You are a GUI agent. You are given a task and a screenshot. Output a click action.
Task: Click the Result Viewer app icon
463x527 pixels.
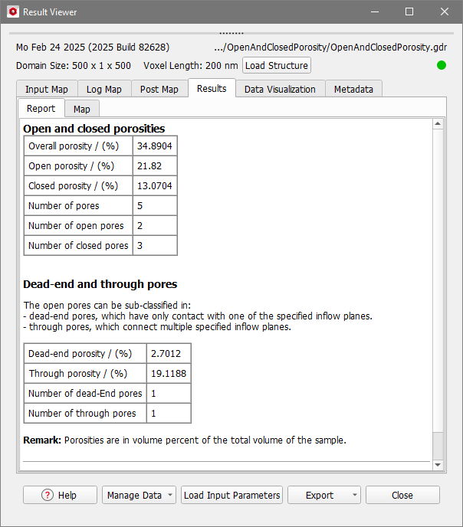coord(13,11)
